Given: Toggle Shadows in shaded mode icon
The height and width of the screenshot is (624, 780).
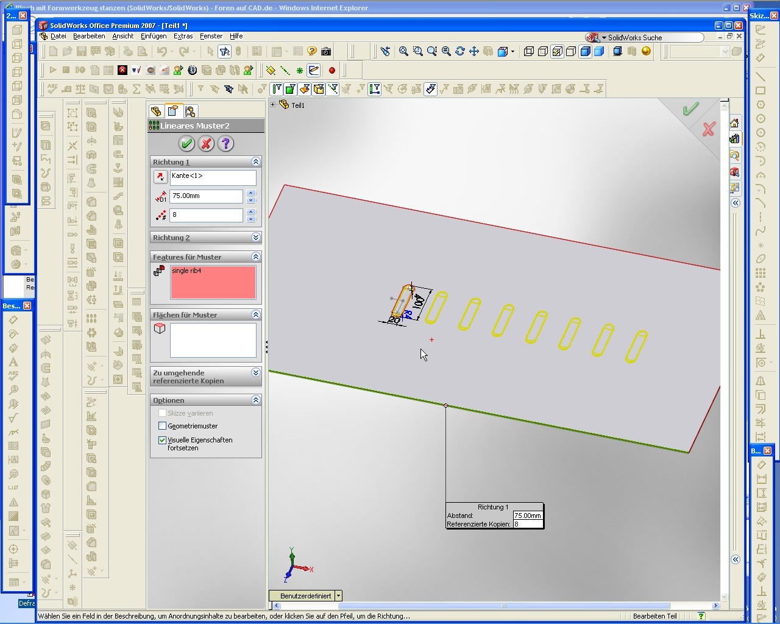Looking at the screenshot, I should [x=617, y=52].
